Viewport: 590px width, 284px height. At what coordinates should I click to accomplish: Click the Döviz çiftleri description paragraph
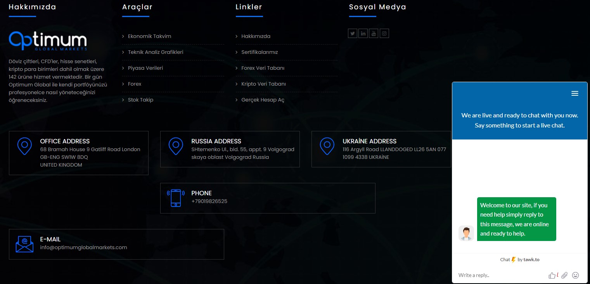point(58,81)
